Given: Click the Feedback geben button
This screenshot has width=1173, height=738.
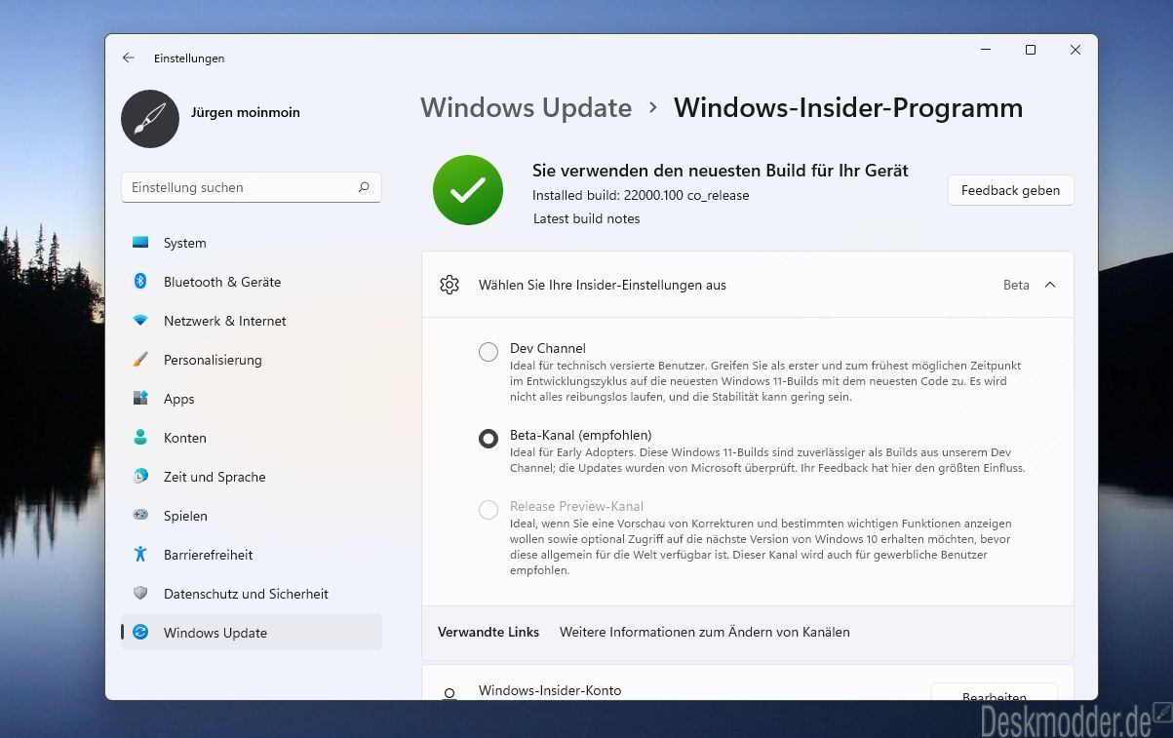Looking at the screenshot, I should pos(1010,190).
